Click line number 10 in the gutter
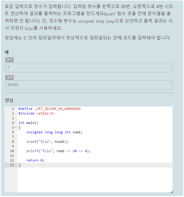 point(12,151)
